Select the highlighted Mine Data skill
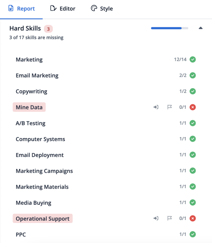 point(29,107)
